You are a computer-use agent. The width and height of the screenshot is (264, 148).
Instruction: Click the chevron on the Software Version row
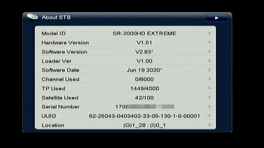point(210,51)
